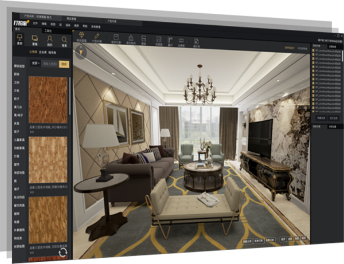The height and width of the screenshot is (264, 344).
Task: Click the document icon in top toolbar
Action: click(196, 41)
